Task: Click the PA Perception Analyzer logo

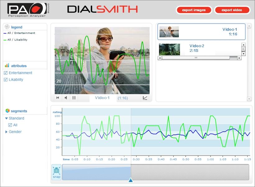Action: [x=29, y=10]
